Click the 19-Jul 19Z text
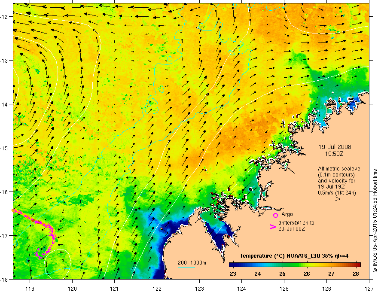The height and width of the screenshot is (292, 378). 331,187
